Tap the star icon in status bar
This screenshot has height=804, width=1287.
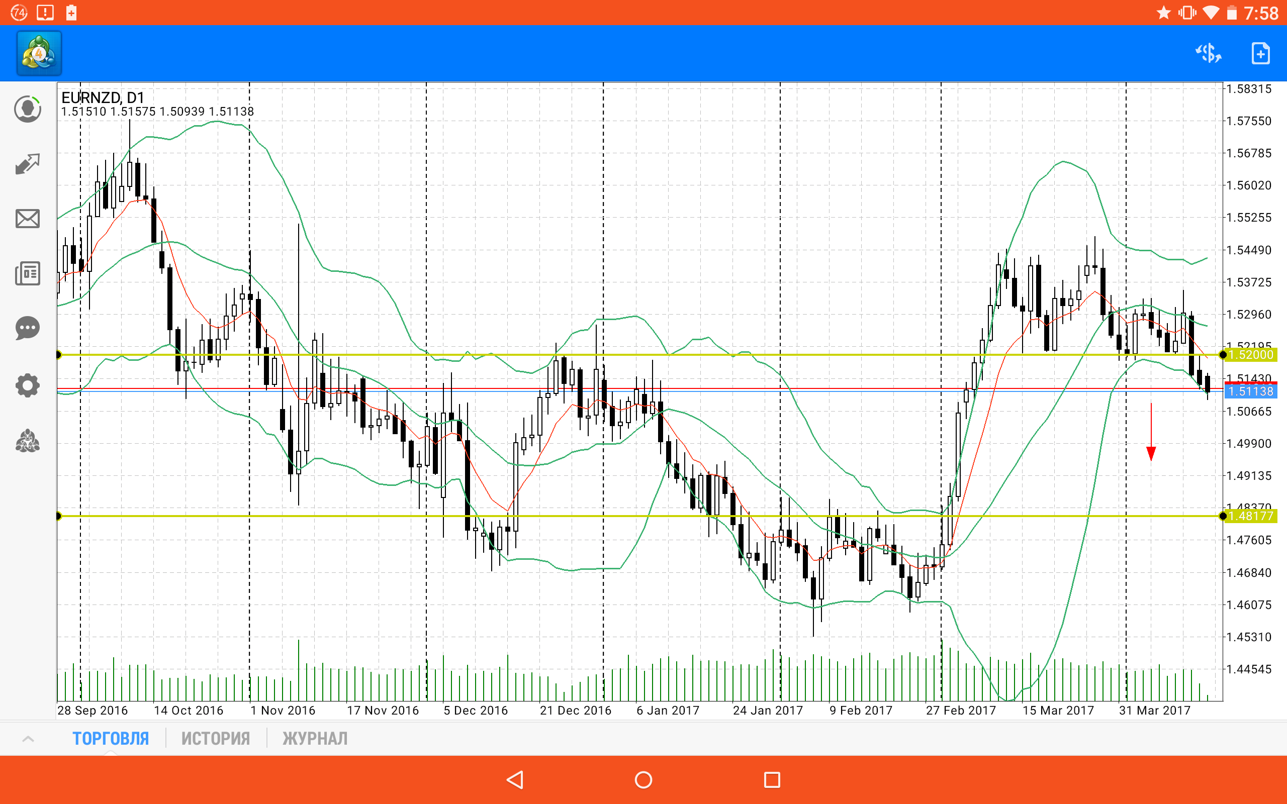tap(1164, 12)
